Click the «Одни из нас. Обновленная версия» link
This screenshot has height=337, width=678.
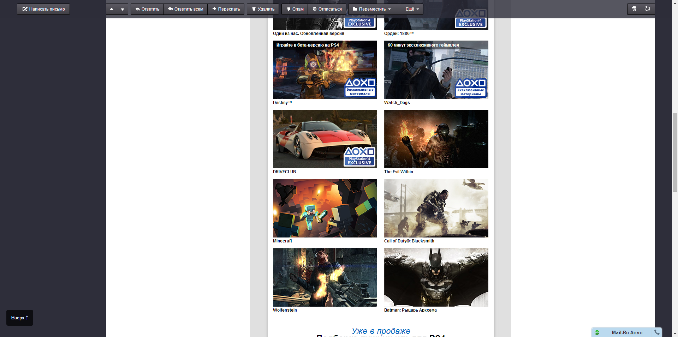[308, 34]
